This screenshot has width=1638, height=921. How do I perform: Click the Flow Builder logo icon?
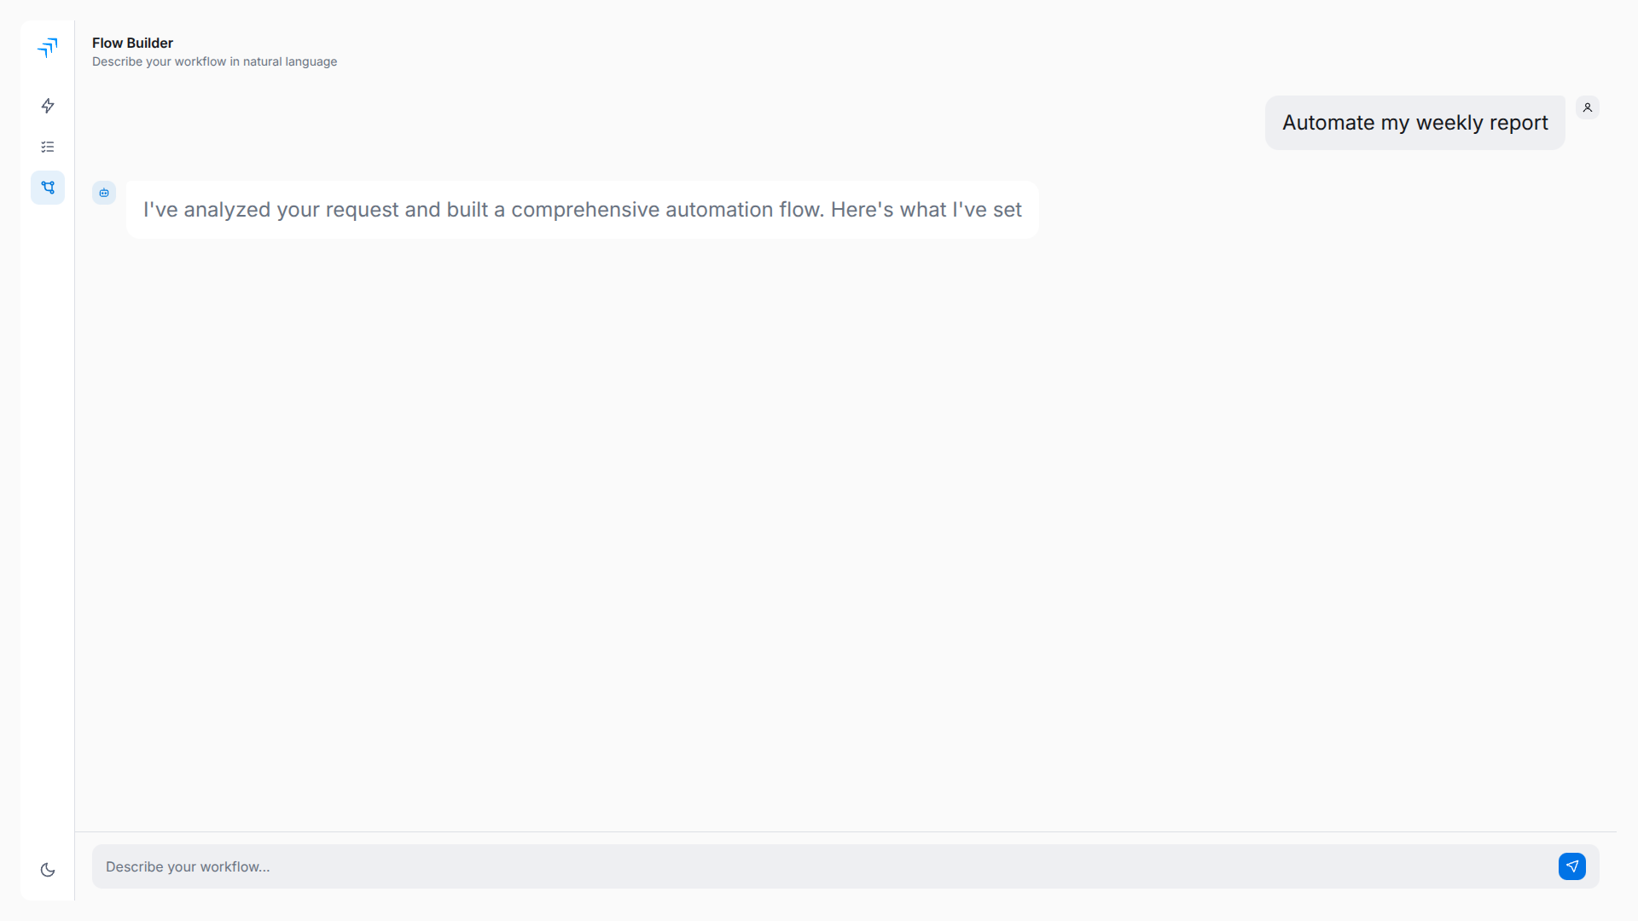point(48,49)
